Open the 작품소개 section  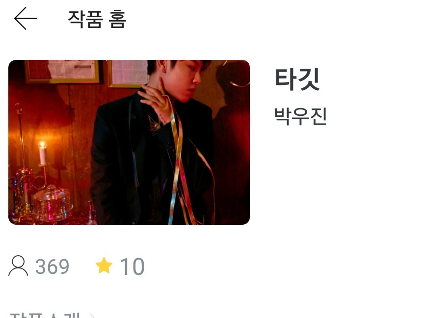pyautogui.click(x=45, y=315)
